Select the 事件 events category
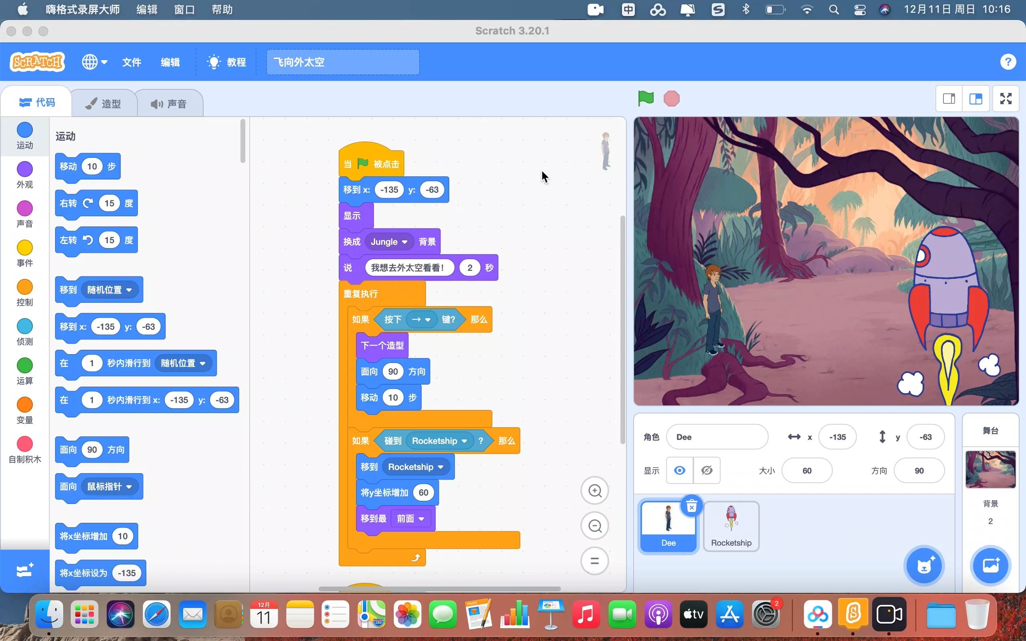The height and width of the screenshot is (641, 1026). coord(24,254)
